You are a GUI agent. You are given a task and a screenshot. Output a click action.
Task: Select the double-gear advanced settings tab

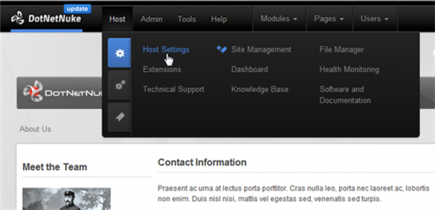119,85
